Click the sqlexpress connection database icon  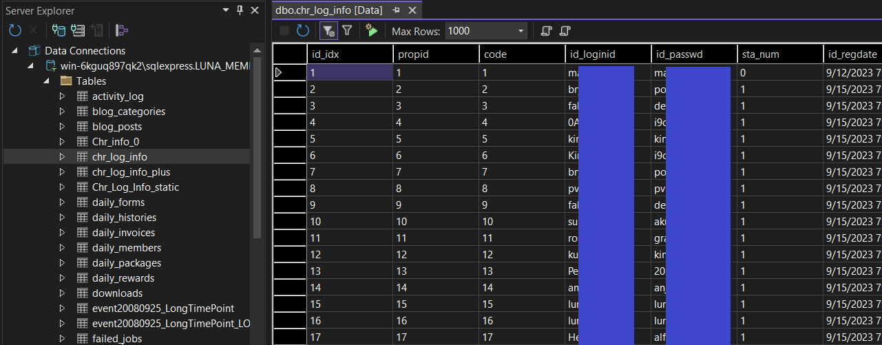point(50,66)
